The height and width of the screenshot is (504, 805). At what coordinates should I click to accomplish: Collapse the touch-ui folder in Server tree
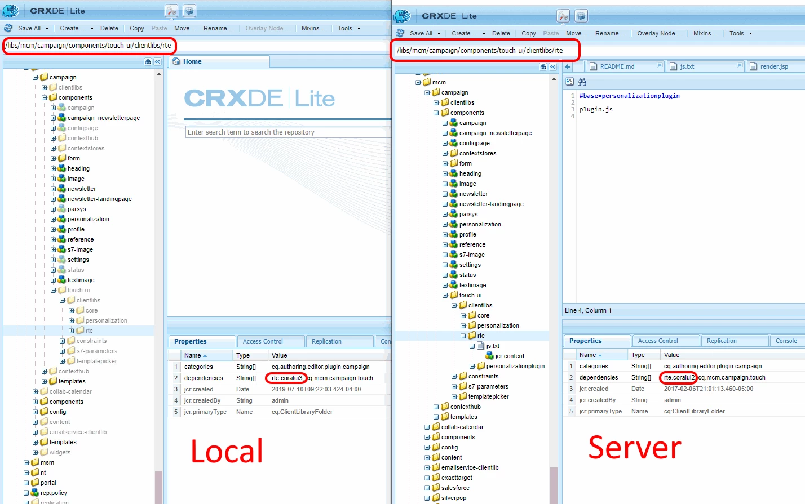[445, 295]
